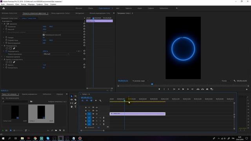
Task: Collapse Brightness & Contrast effect group
Action: point(2,60)
